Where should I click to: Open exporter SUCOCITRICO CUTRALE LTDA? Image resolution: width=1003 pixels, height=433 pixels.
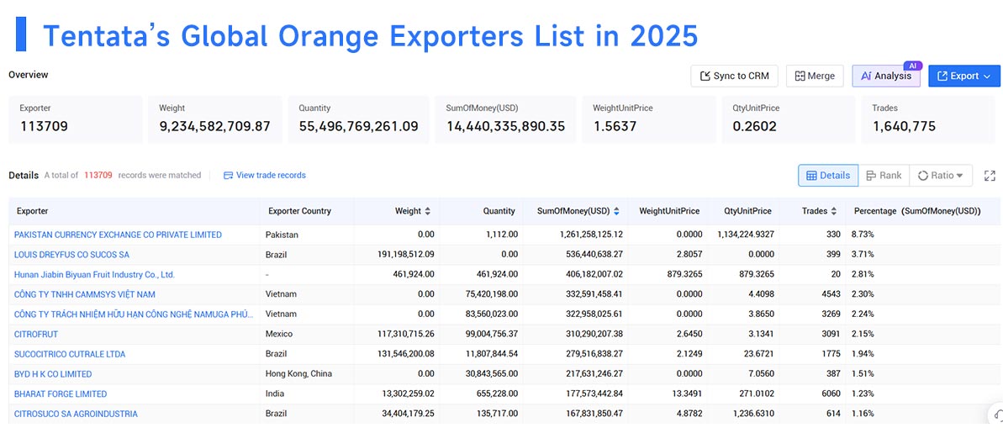click(70, 354)
